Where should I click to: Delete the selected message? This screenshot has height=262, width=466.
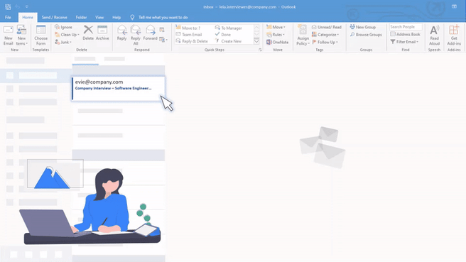tap(88, 33)
